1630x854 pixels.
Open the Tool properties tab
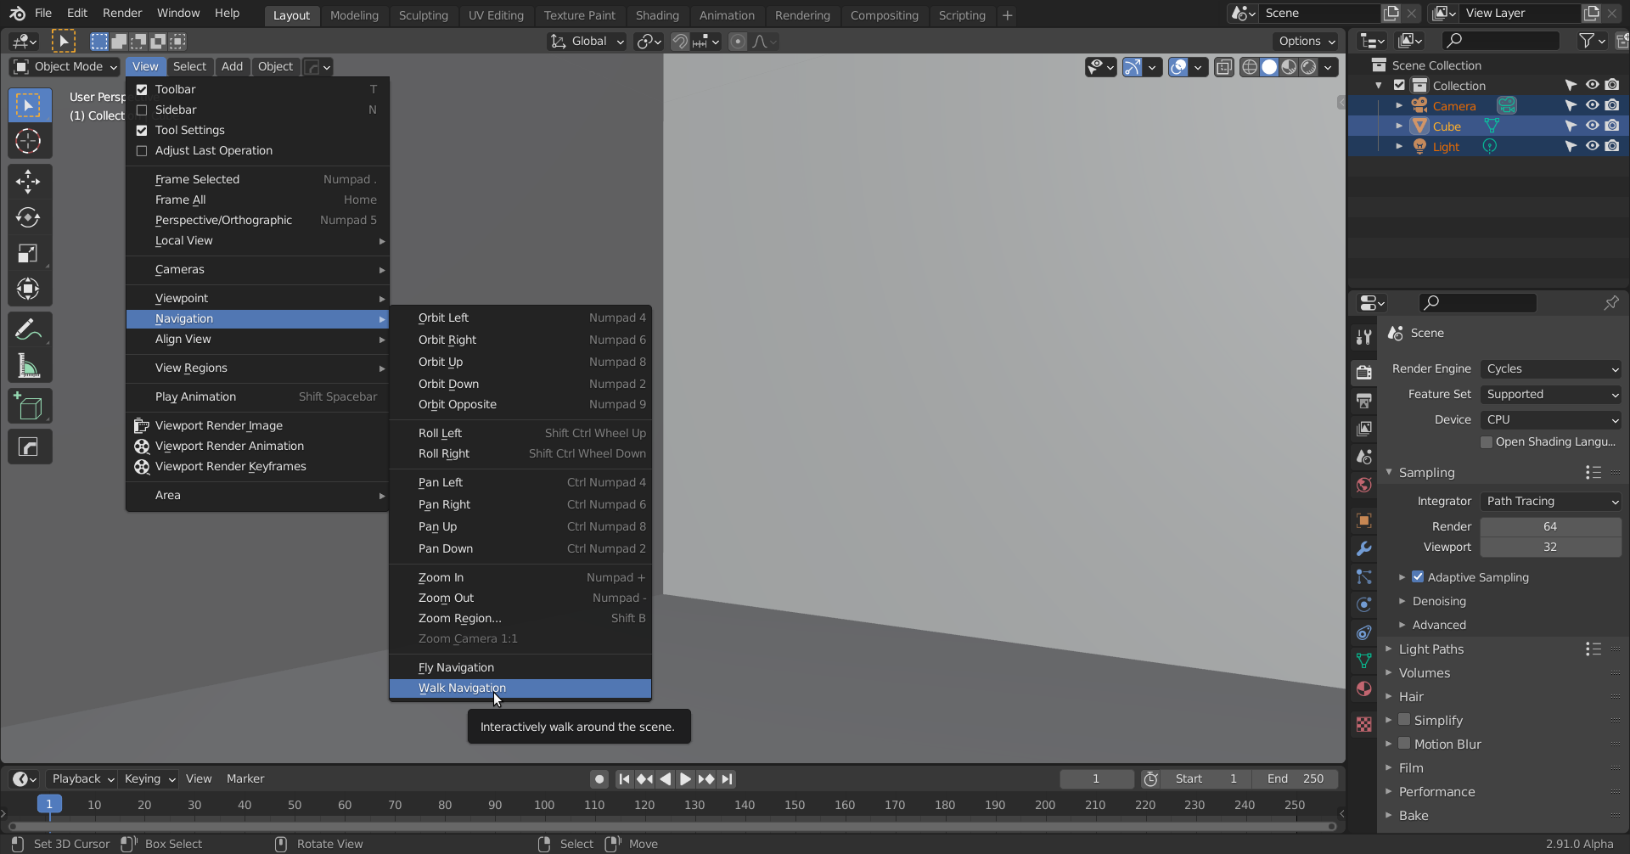click(1364, 337)
